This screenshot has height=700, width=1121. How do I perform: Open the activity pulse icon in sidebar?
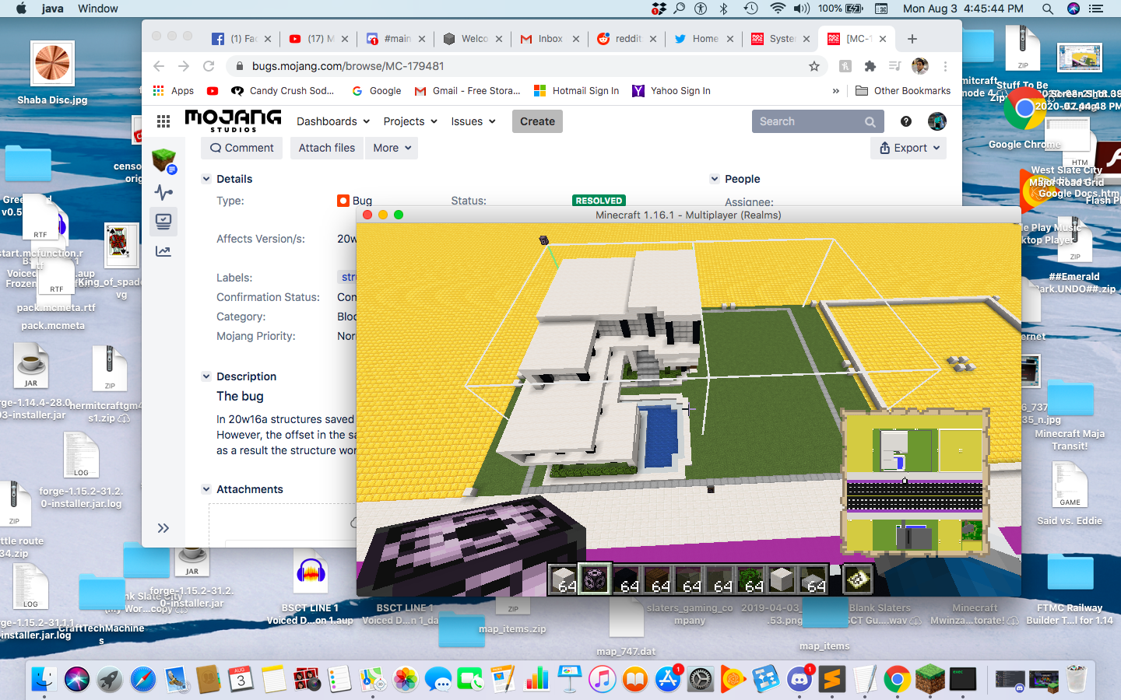(x=163, y=192)
